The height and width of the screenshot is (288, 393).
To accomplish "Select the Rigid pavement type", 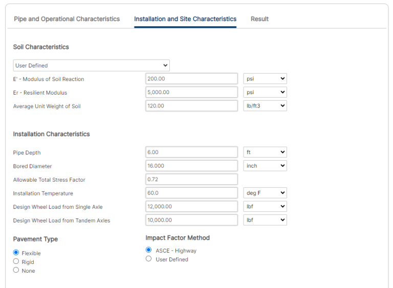I will (x=16, y=261).
